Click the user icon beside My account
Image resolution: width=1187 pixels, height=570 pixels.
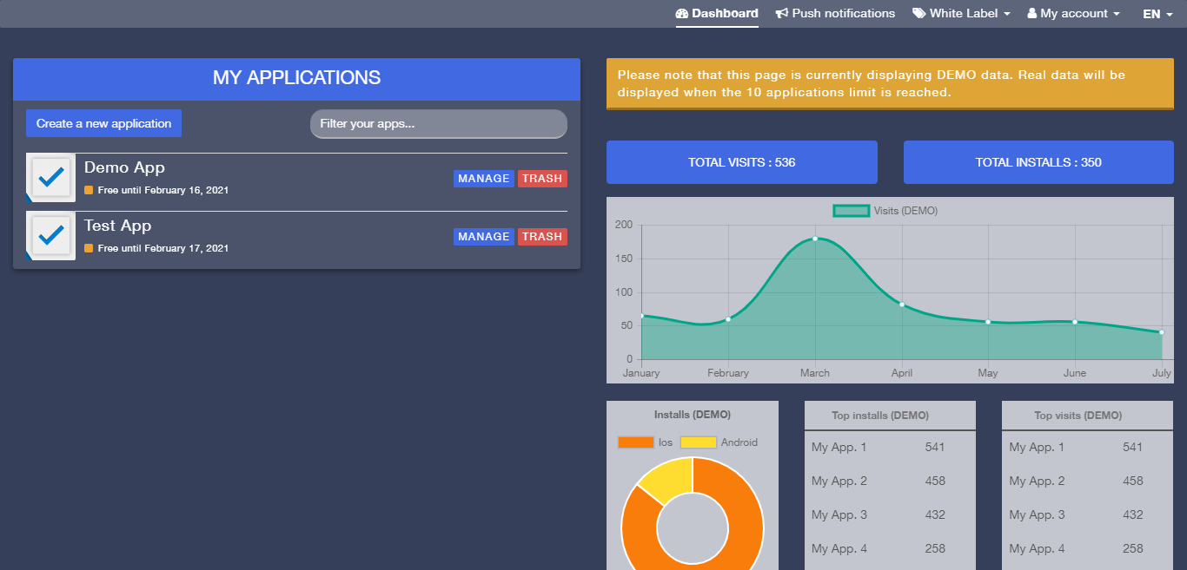[1032, 14]
